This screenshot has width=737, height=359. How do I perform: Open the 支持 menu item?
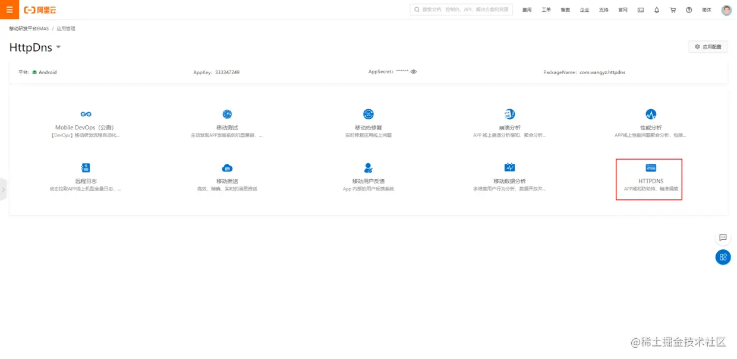tap(604, 10)
